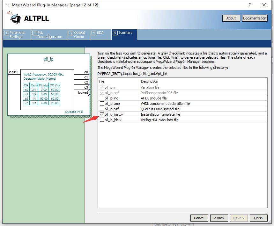
Task: Click the greyed-out Next button
Action: pyautogui.click(x=239, y=218)
